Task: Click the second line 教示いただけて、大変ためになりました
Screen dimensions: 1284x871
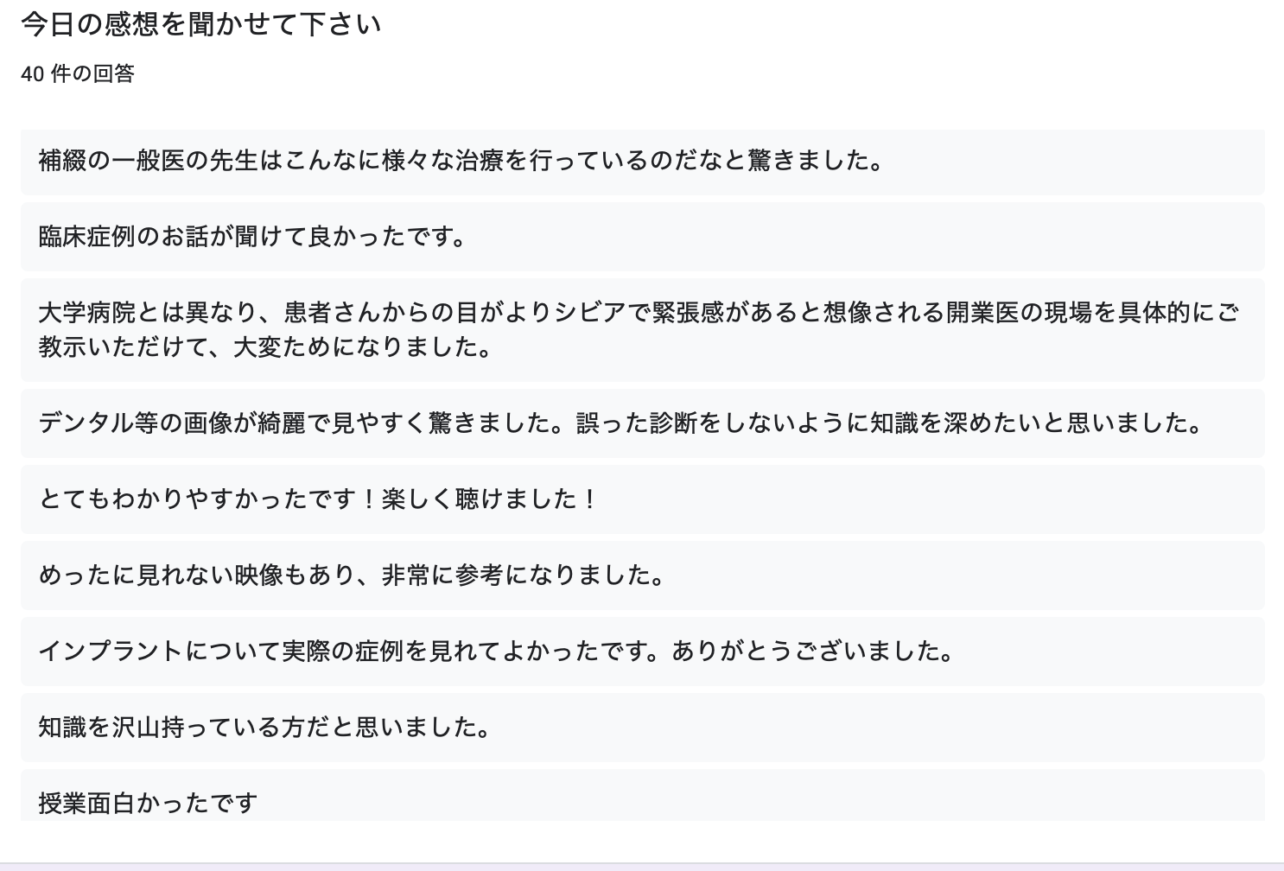Action: (265, 346)
